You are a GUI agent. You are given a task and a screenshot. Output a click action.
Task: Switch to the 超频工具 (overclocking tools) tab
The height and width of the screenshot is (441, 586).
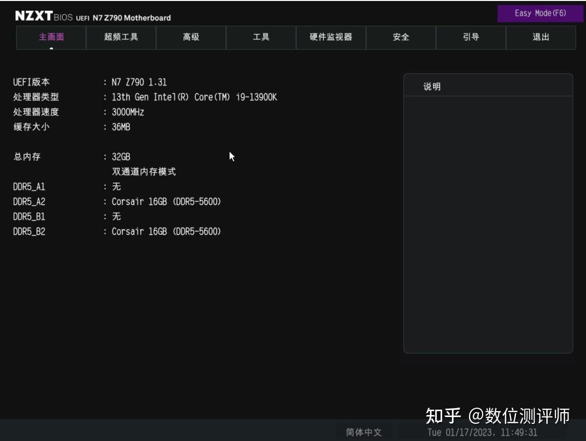[120, 37]
